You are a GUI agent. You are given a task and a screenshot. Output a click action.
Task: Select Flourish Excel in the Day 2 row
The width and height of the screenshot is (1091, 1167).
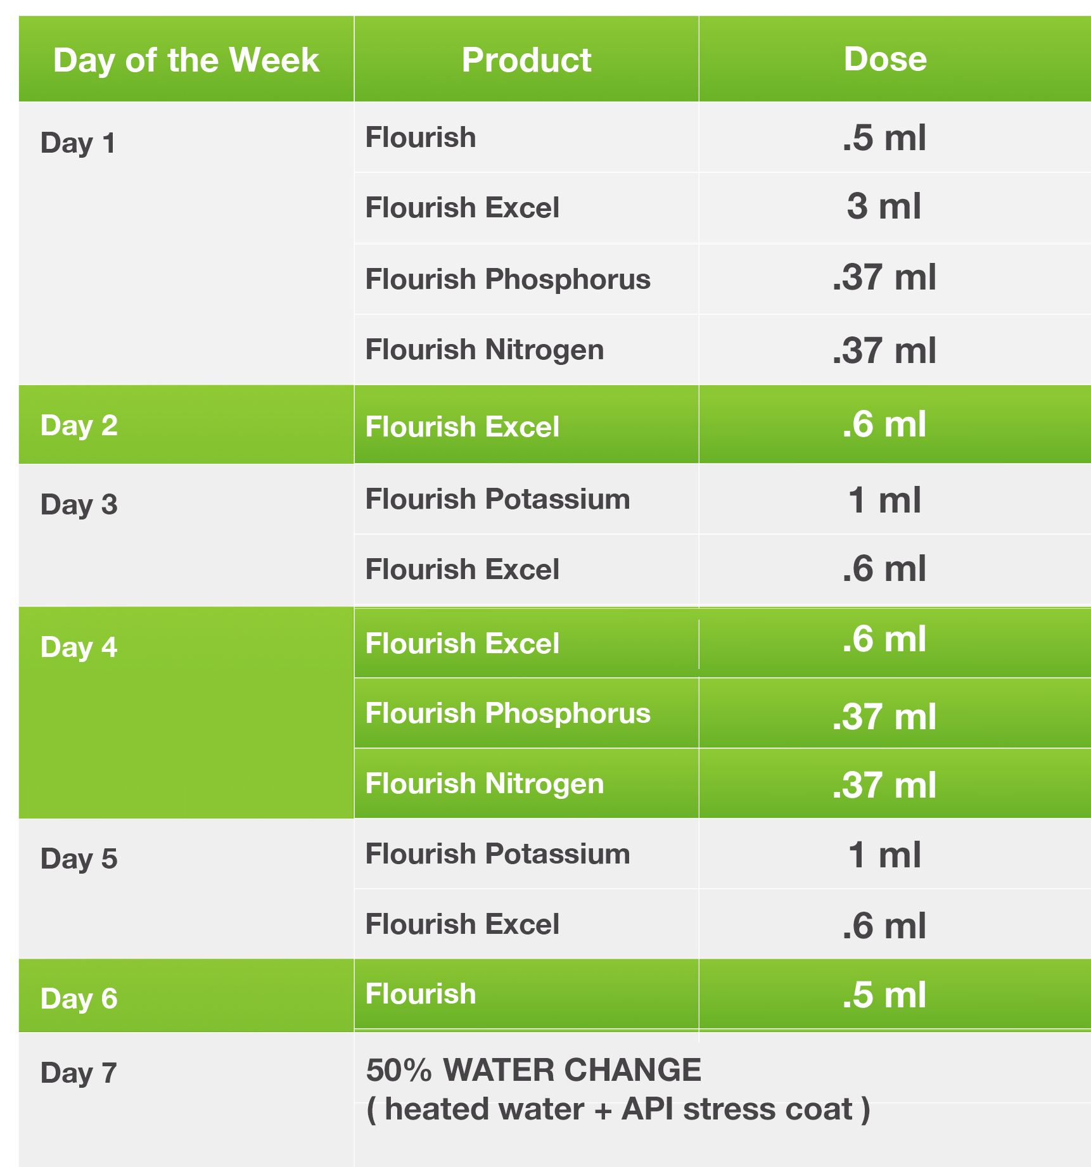point(463,426)
